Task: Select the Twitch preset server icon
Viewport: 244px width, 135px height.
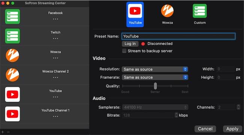Action: [12, 36]
